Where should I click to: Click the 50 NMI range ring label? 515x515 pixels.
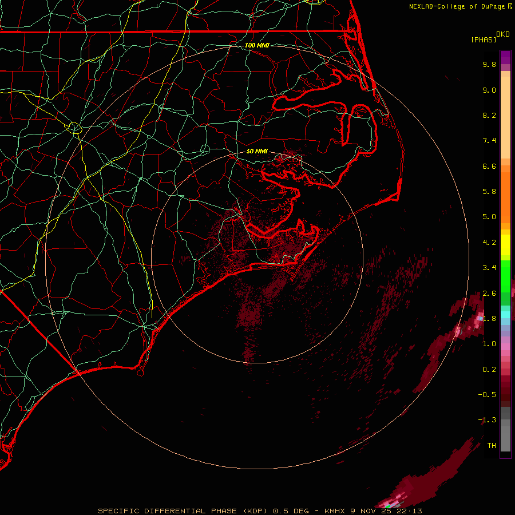[x=257, y=152]
